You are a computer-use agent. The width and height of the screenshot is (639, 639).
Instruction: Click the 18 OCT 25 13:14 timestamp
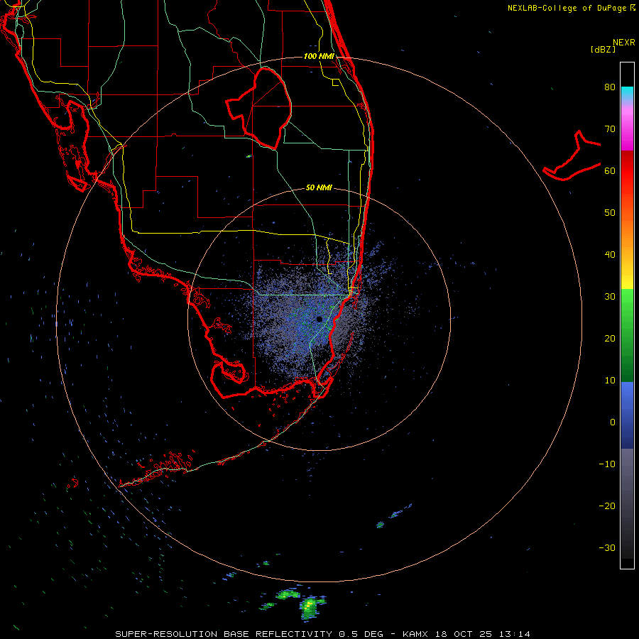(x=483, y=634)
